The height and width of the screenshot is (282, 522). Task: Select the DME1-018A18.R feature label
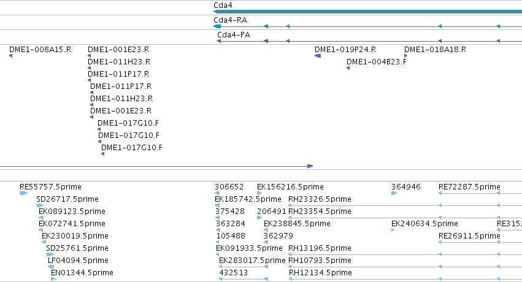pyautogui.click(x=435, y=50)
